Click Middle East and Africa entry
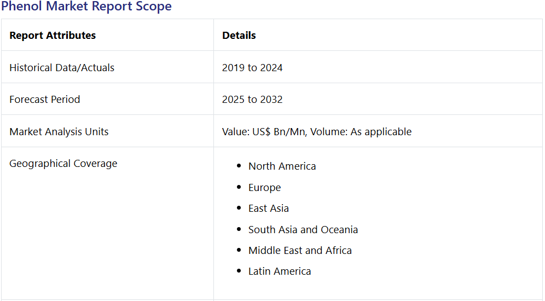The width and height of the screenshot is (545, 301). (x=300, y=251)
